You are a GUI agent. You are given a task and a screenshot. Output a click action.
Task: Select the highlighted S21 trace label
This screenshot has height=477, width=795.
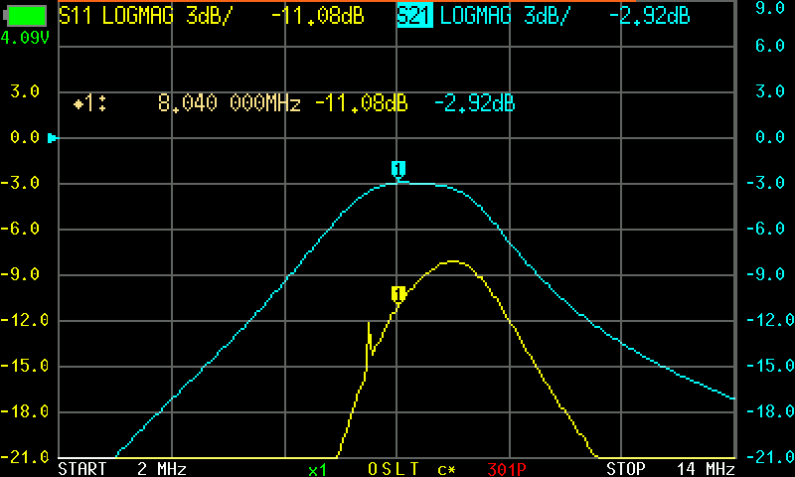click(x=414, y=16)
